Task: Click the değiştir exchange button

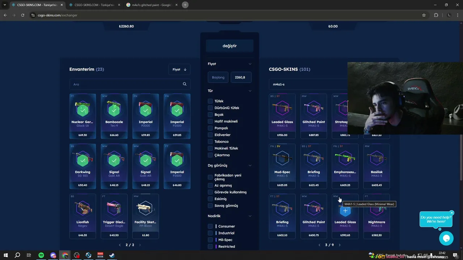Action: 230,46
